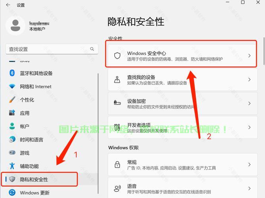The image size is (265, 198).
Task: Click the paintbrush icon for 个性化
Action: point(12,100)
